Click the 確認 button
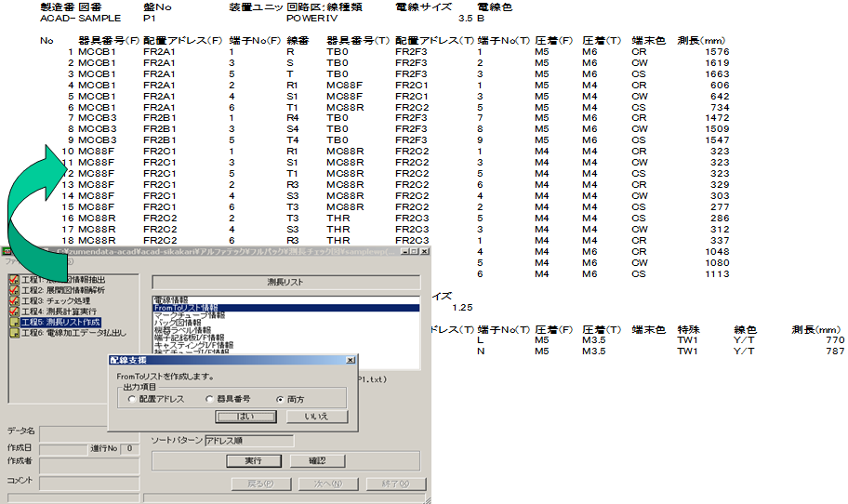Screen dimensions: 848x504 tap(316, 460)
